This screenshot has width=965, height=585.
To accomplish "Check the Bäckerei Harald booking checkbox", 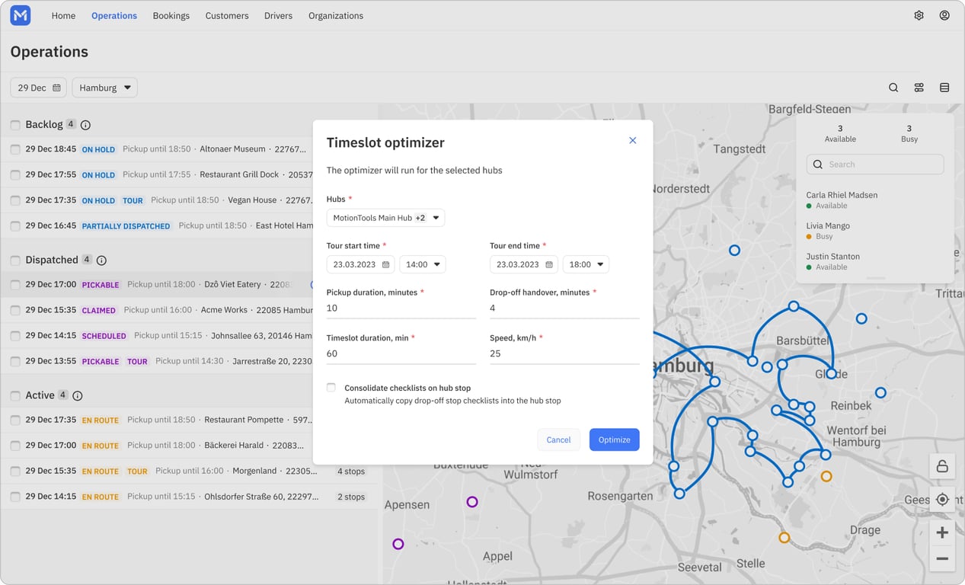I will (x=15, y=446).
